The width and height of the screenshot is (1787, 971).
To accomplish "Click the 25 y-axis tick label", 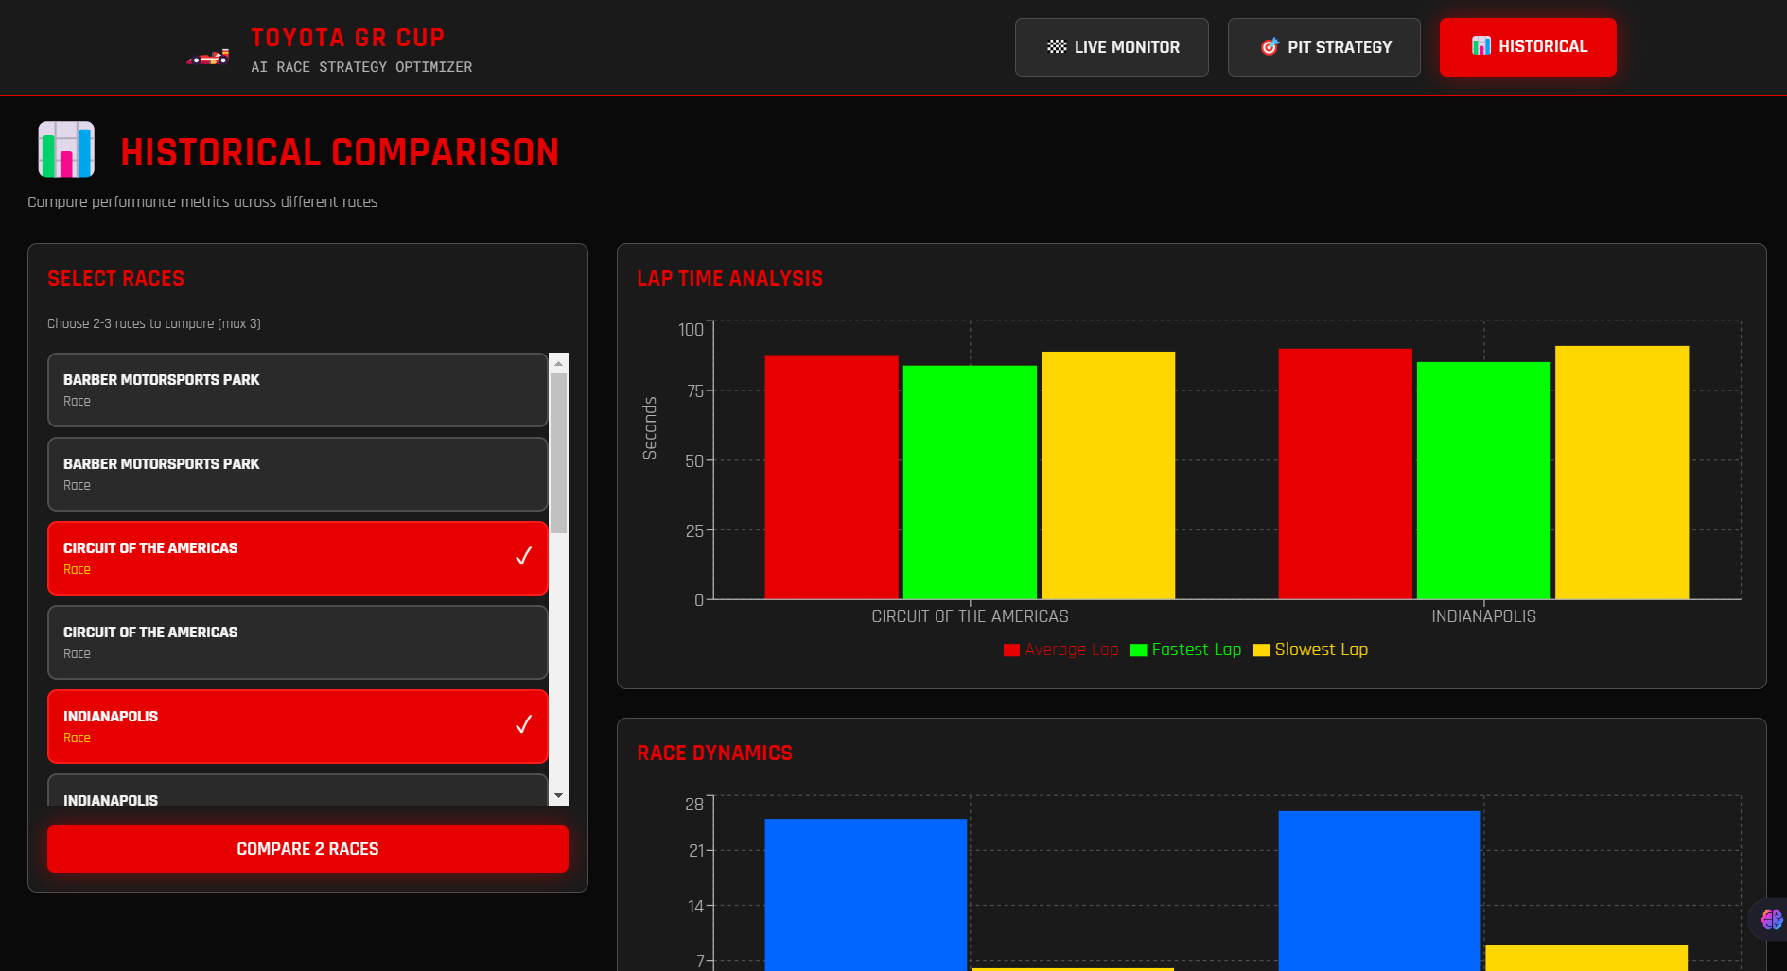I will [694, 531].
